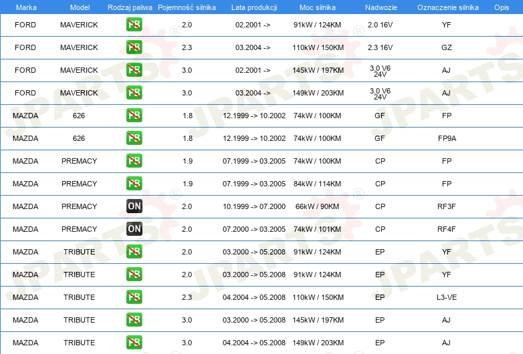Click petrol icon in Premacy 84kW row

(x=134, y=184)
